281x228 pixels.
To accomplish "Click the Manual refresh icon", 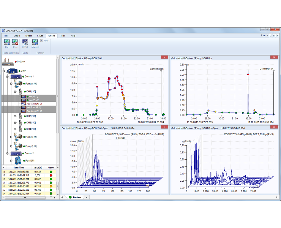I will (x=35, y=42).
